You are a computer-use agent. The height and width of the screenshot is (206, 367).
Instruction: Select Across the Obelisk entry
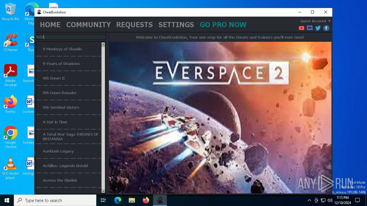[x=69, y=180]
